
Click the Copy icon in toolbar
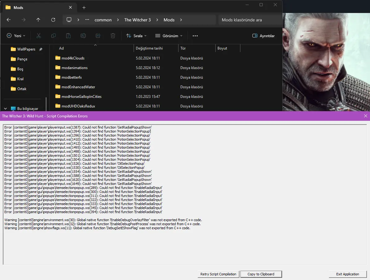[x=54, y=36]
